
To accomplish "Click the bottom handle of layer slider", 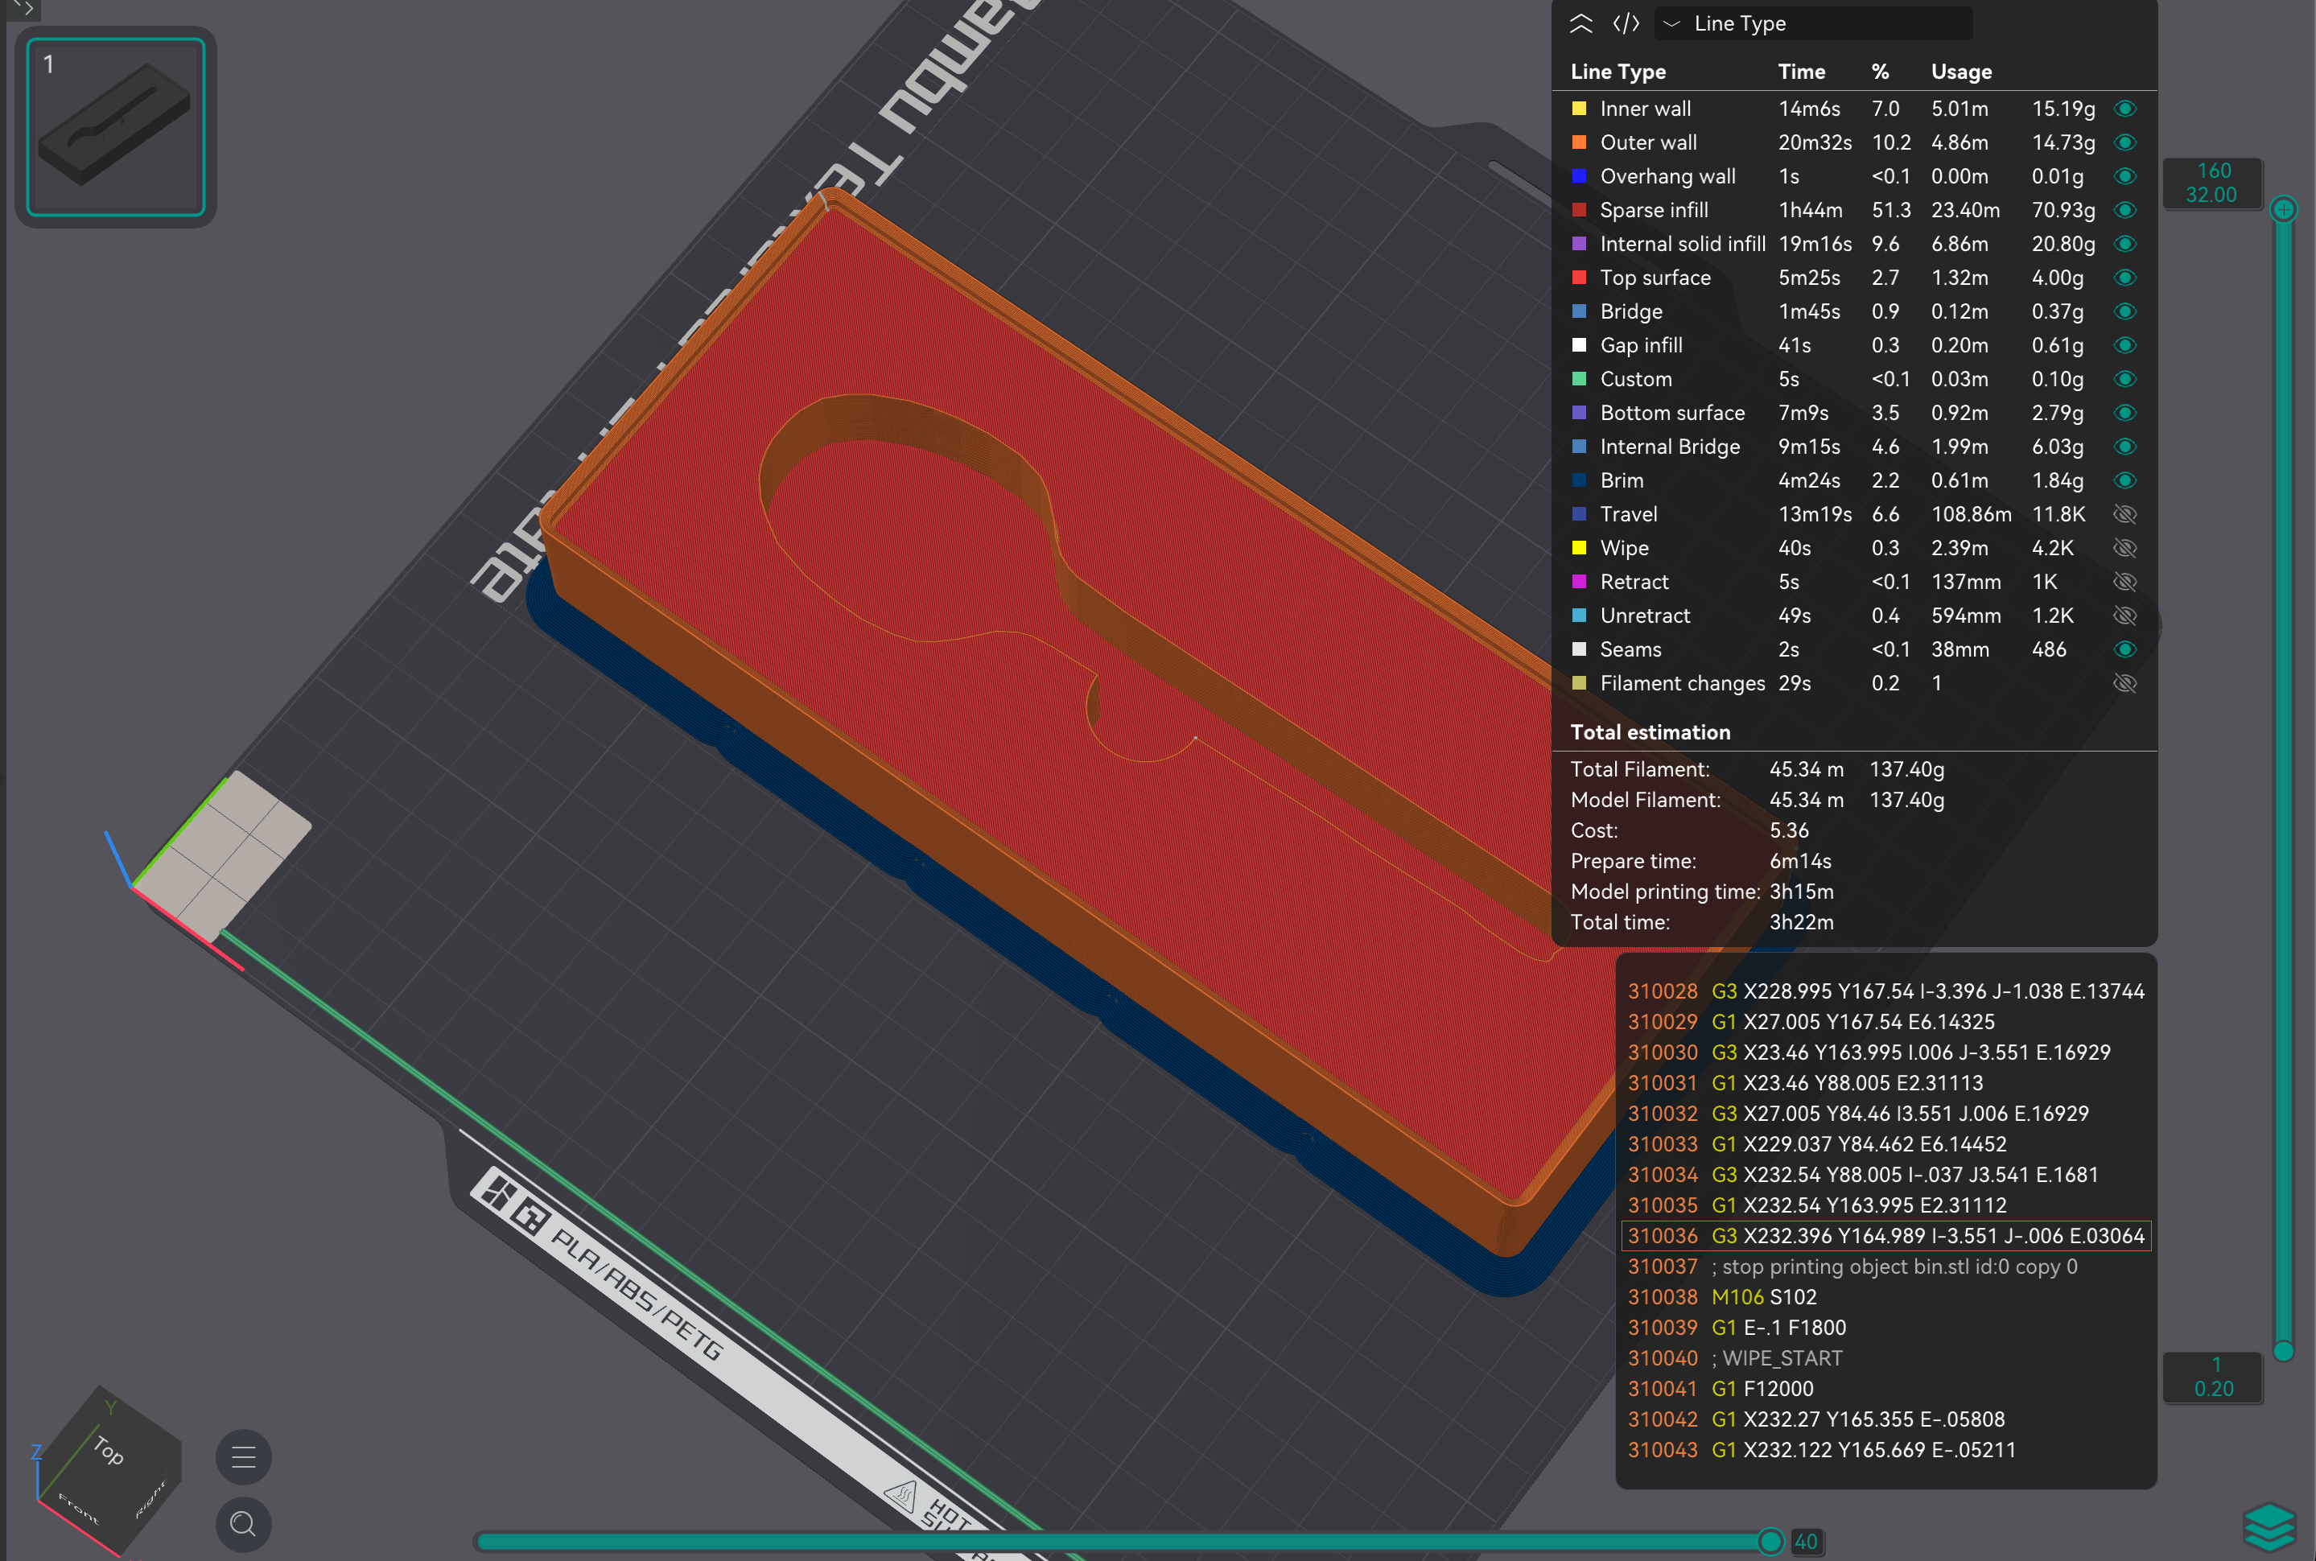I will 2284,1351.
